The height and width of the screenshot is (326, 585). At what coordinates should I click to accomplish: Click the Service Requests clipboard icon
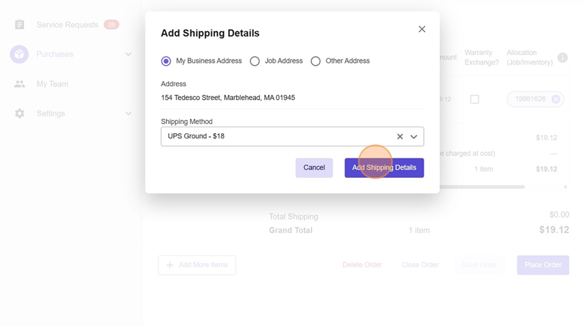tap(19, 25)
